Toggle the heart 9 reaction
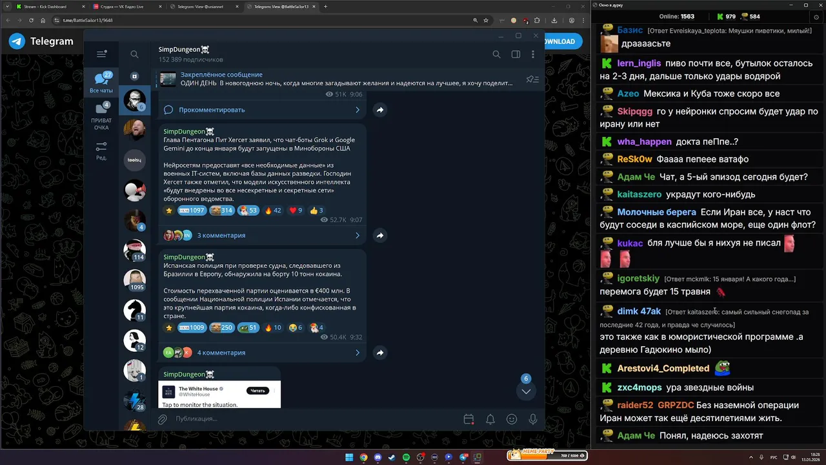This screenshot has height=465, width=826. coord(296,211)
